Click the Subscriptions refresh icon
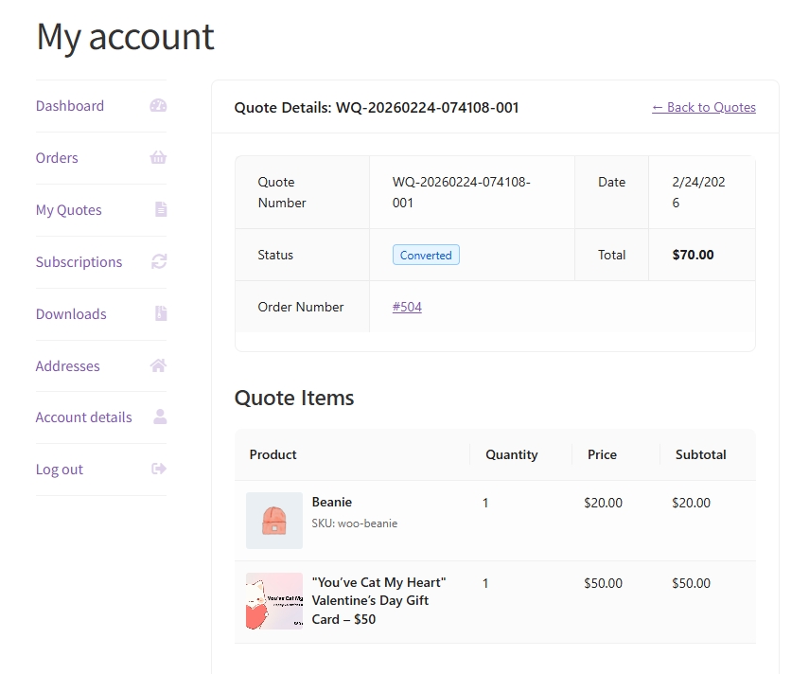The height and width of the screenshot is (674, 809). 159,262
